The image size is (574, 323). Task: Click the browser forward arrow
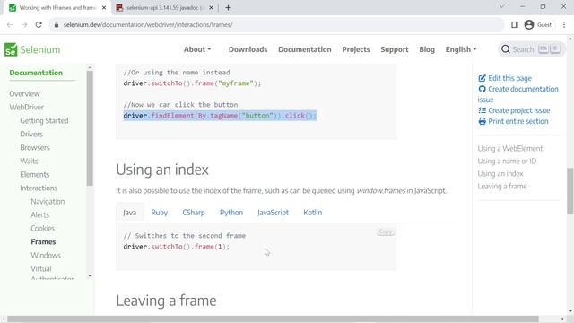pos(24,25)
